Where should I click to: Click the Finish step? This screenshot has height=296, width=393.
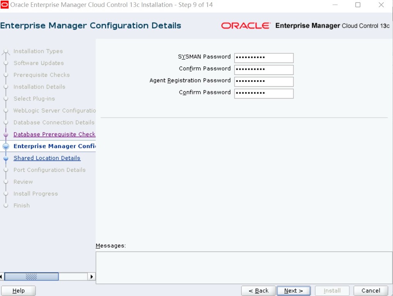coord(22,205)
